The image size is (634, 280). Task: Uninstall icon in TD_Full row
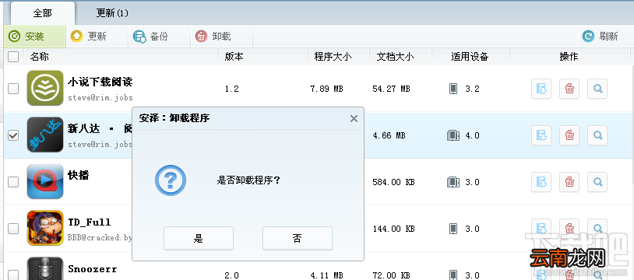[x=569, y=229]
